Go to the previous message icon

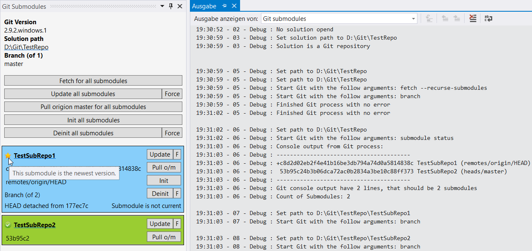[x=445, y=18]
